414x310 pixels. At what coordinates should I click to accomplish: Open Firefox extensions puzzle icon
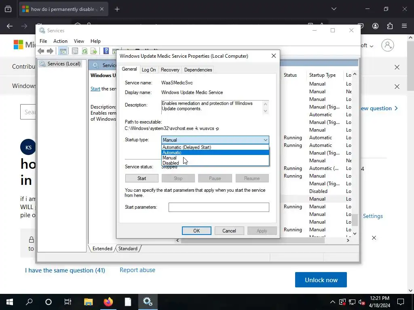[x=390, y=26]
